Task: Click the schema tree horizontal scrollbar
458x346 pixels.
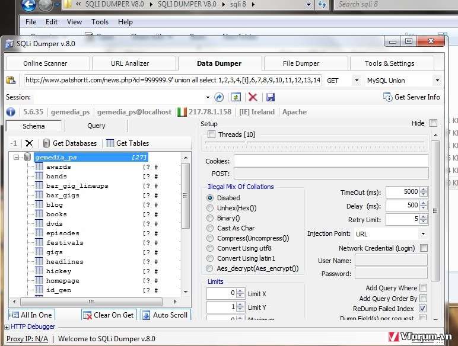Action: point(91,302)
